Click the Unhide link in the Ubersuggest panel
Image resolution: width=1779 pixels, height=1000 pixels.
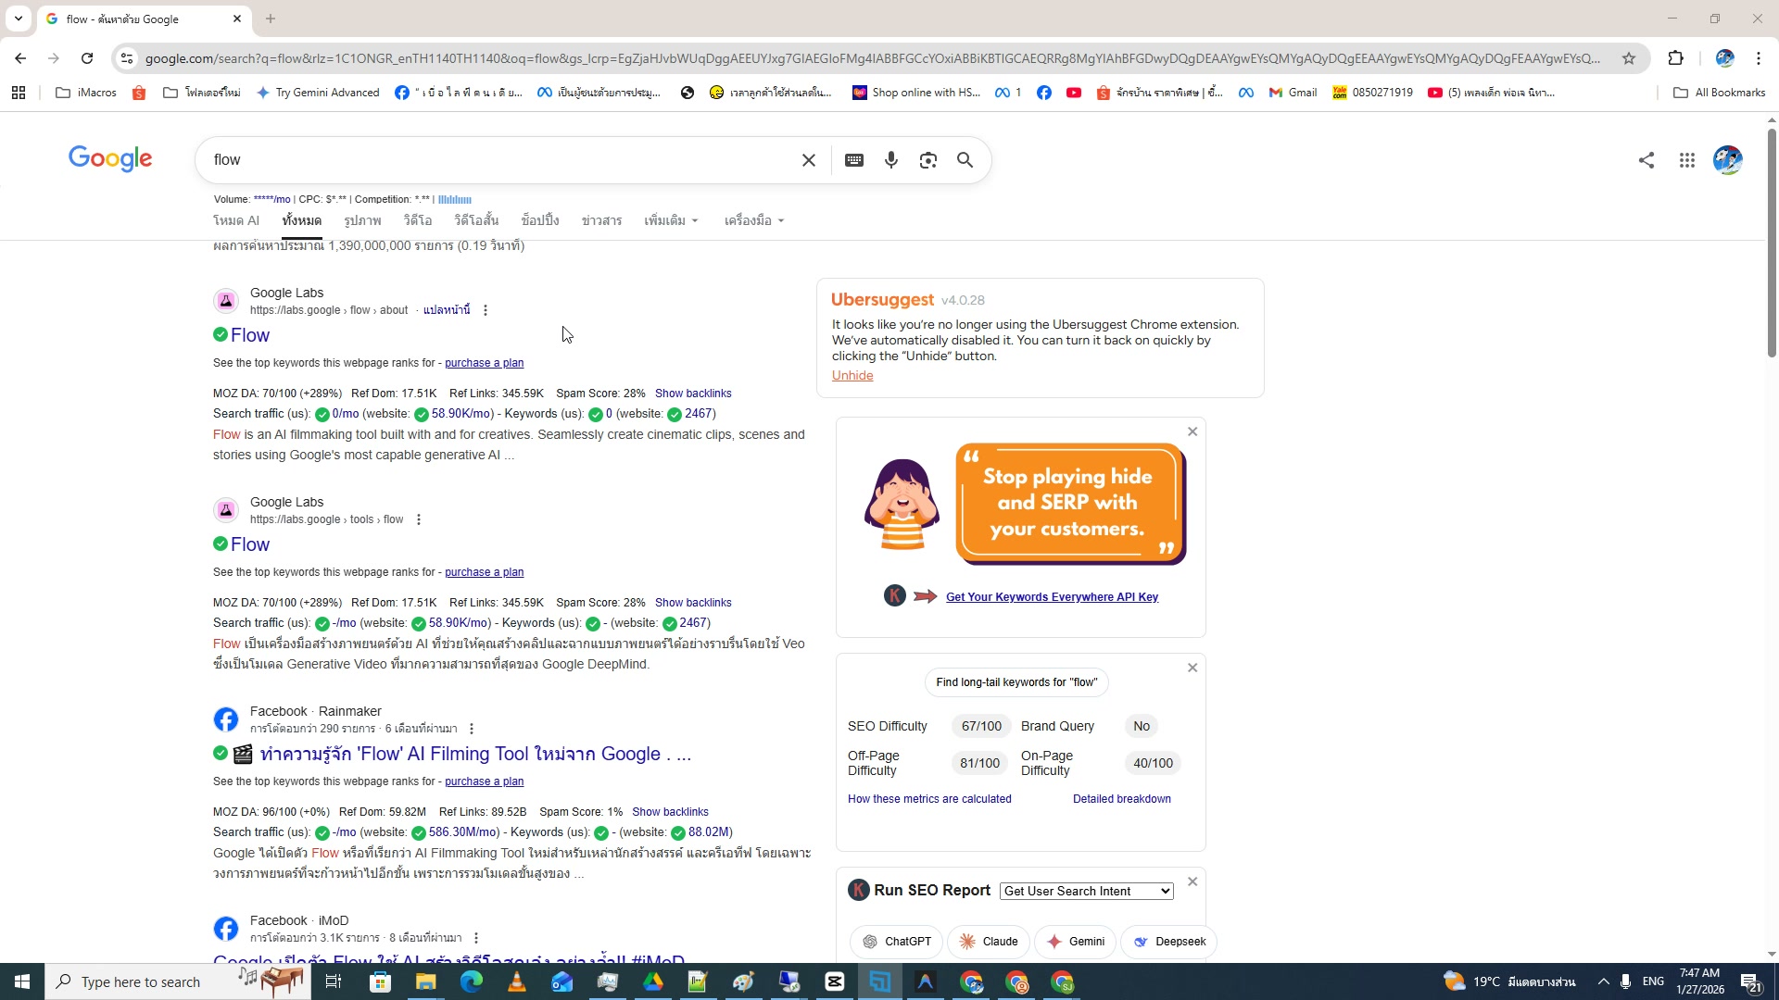852,375
